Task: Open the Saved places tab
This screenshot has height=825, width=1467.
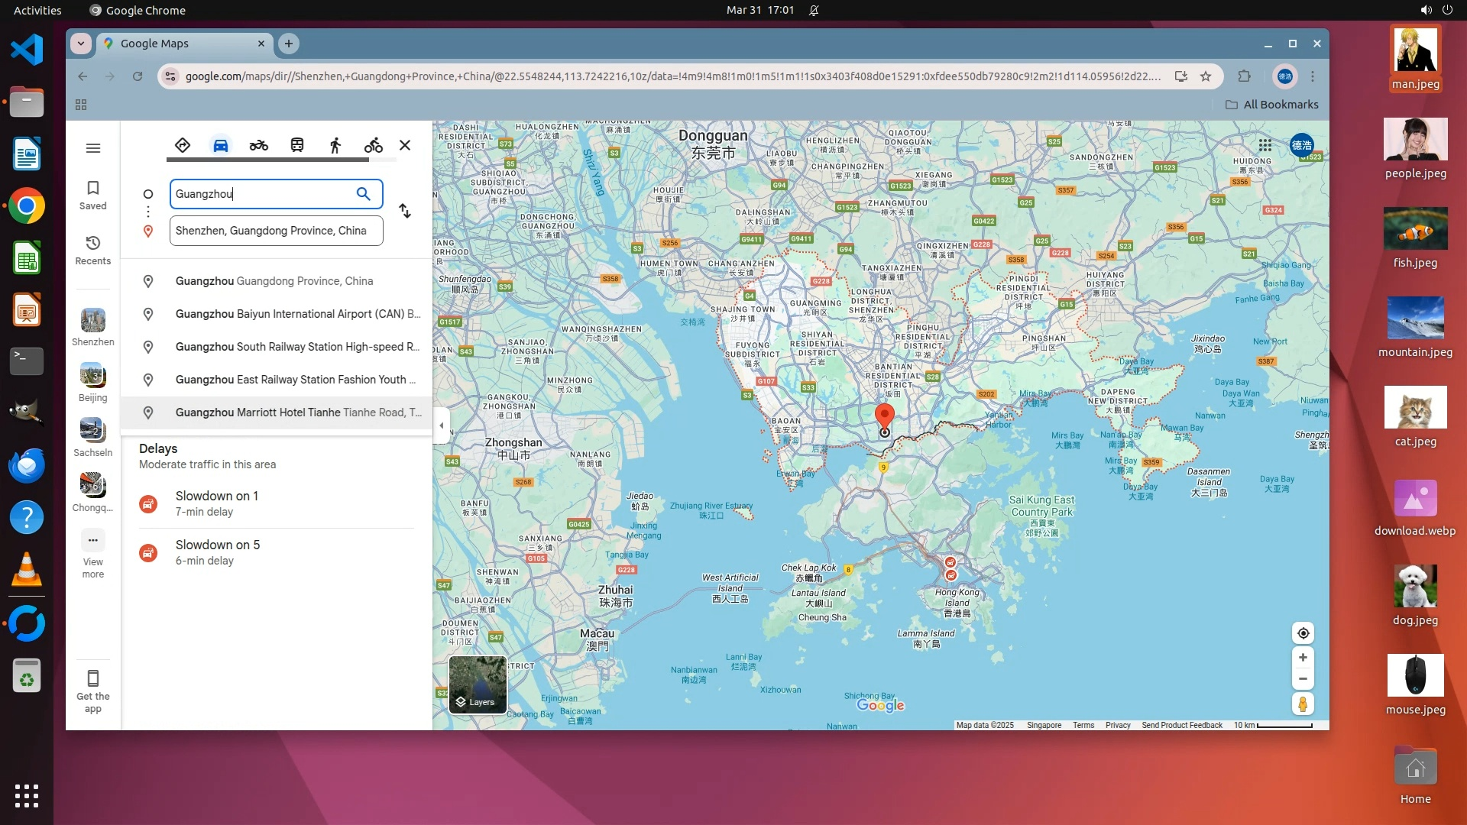Action: coord(93,195)
